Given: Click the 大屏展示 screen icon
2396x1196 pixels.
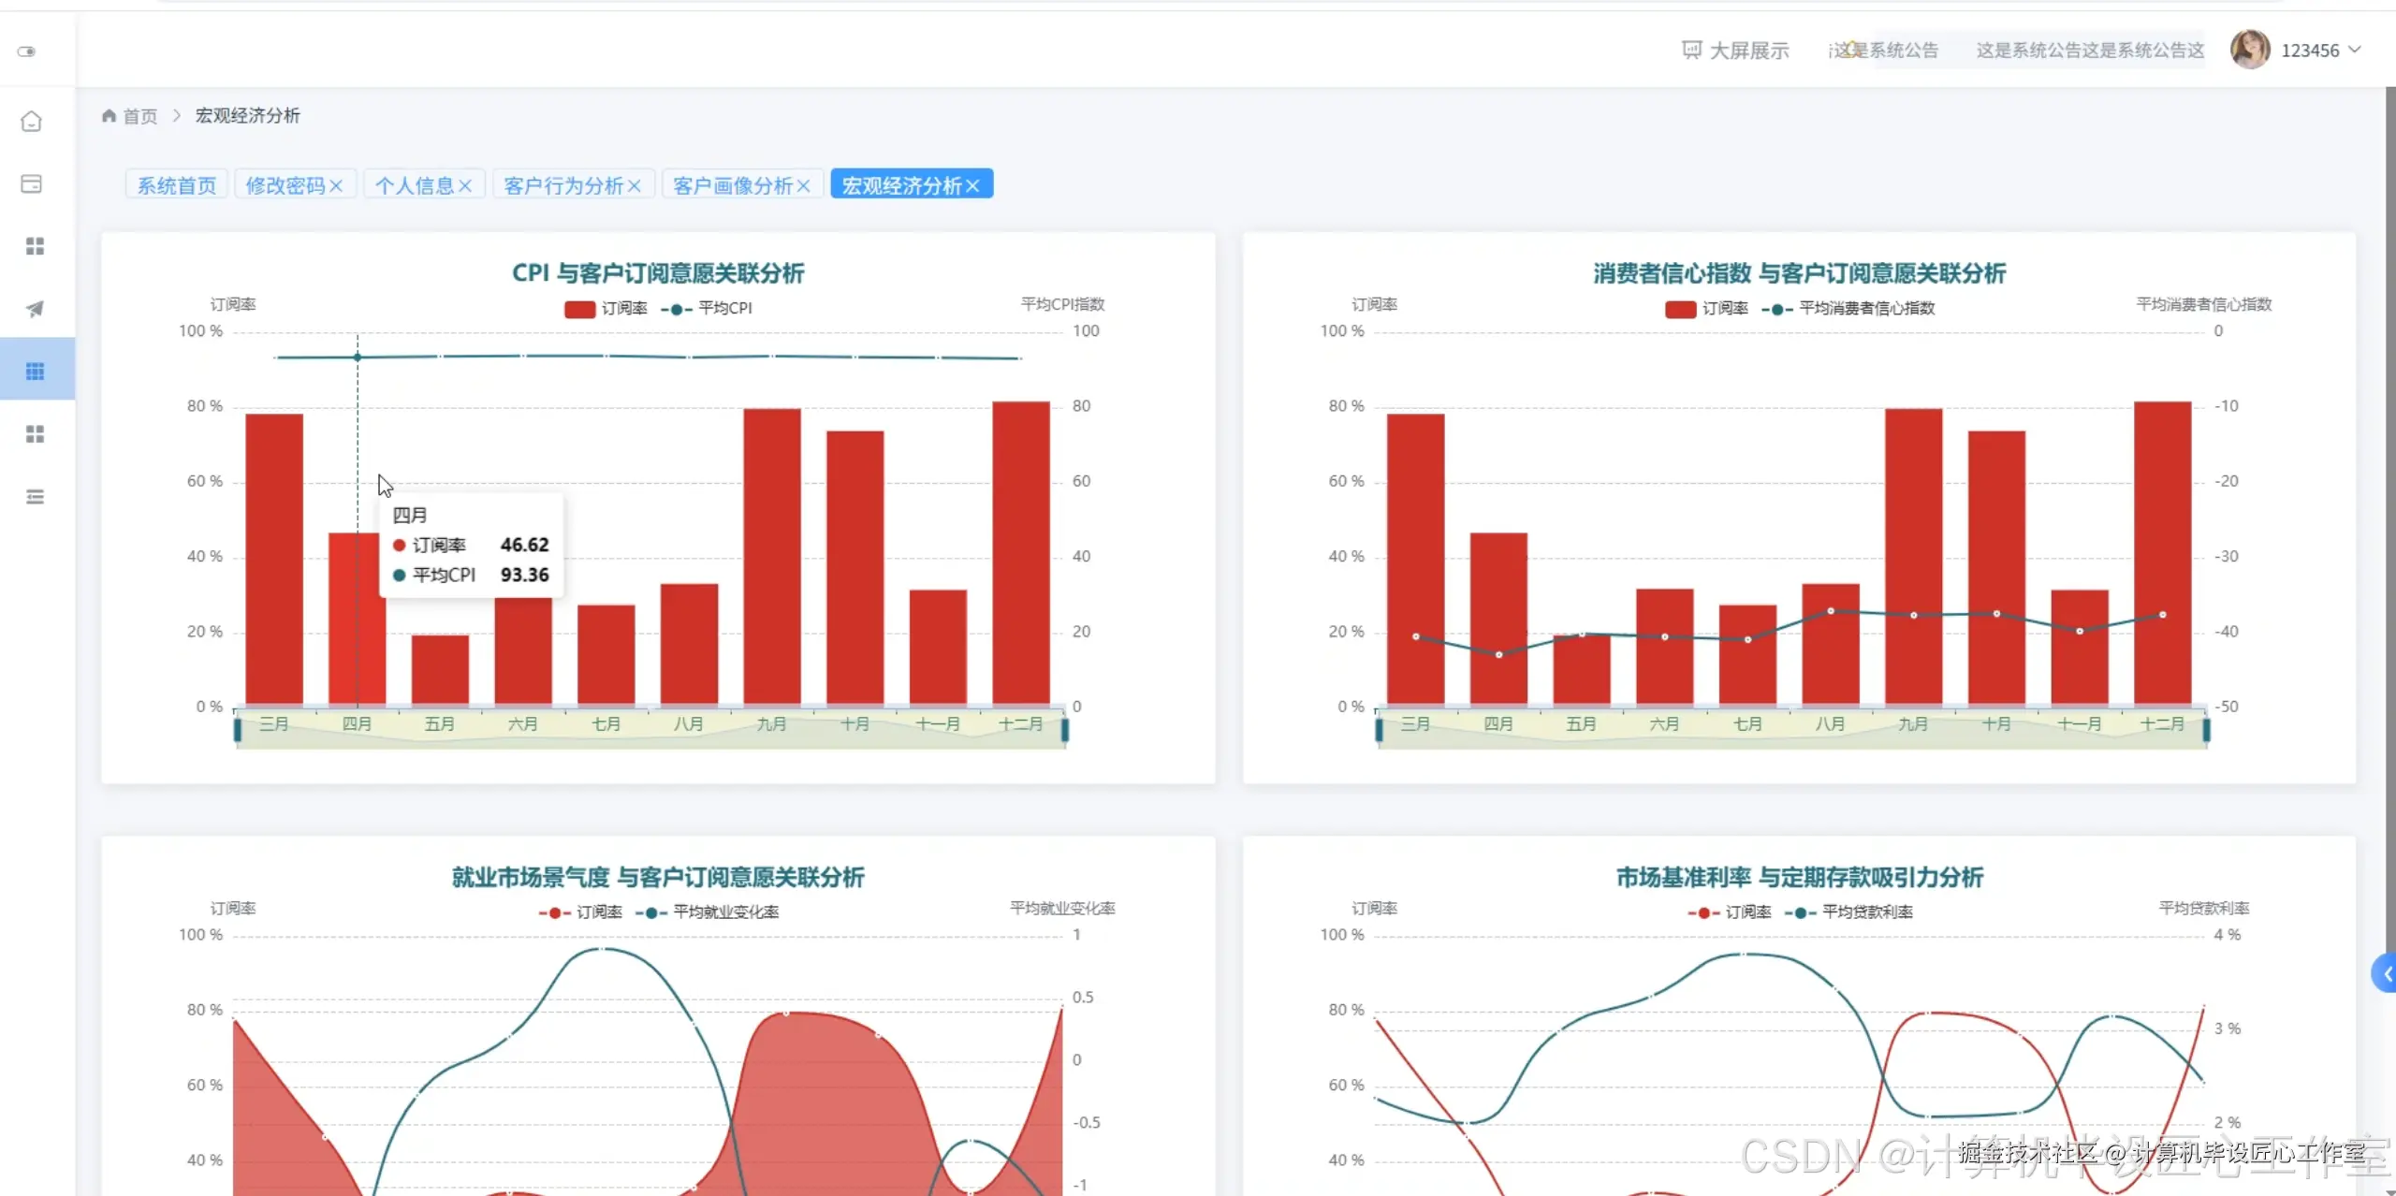Looking at the screenshot, I should [x=1691, y=50].
